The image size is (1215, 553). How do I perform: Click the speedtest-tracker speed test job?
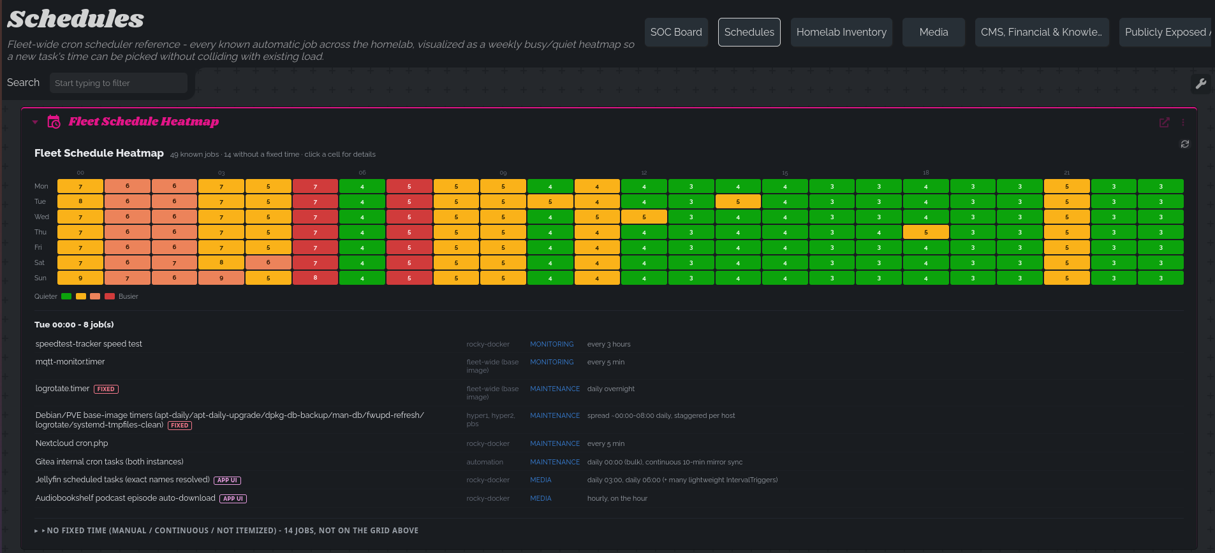point(89,344)
